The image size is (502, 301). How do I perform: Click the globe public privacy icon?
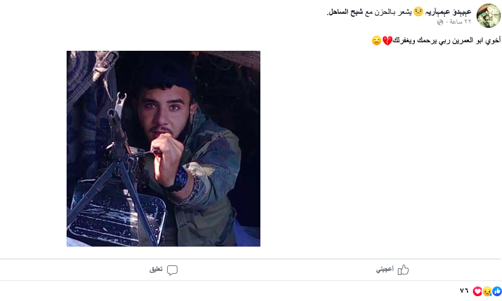click(x=440, y=22)
